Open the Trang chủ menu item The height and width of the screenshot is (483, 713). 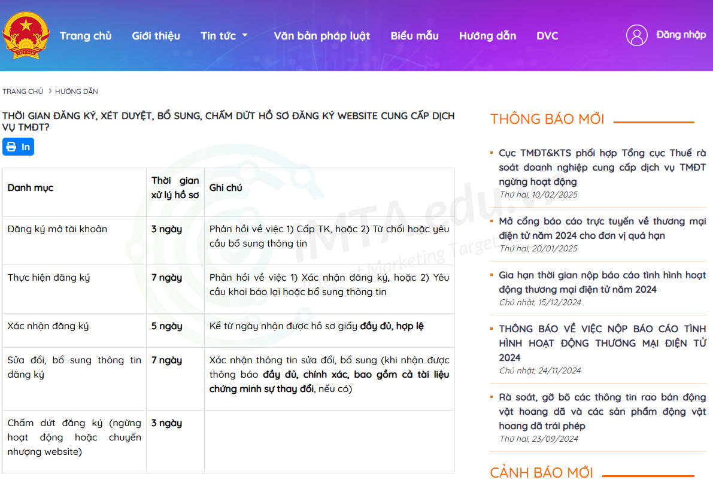[86, 35]
